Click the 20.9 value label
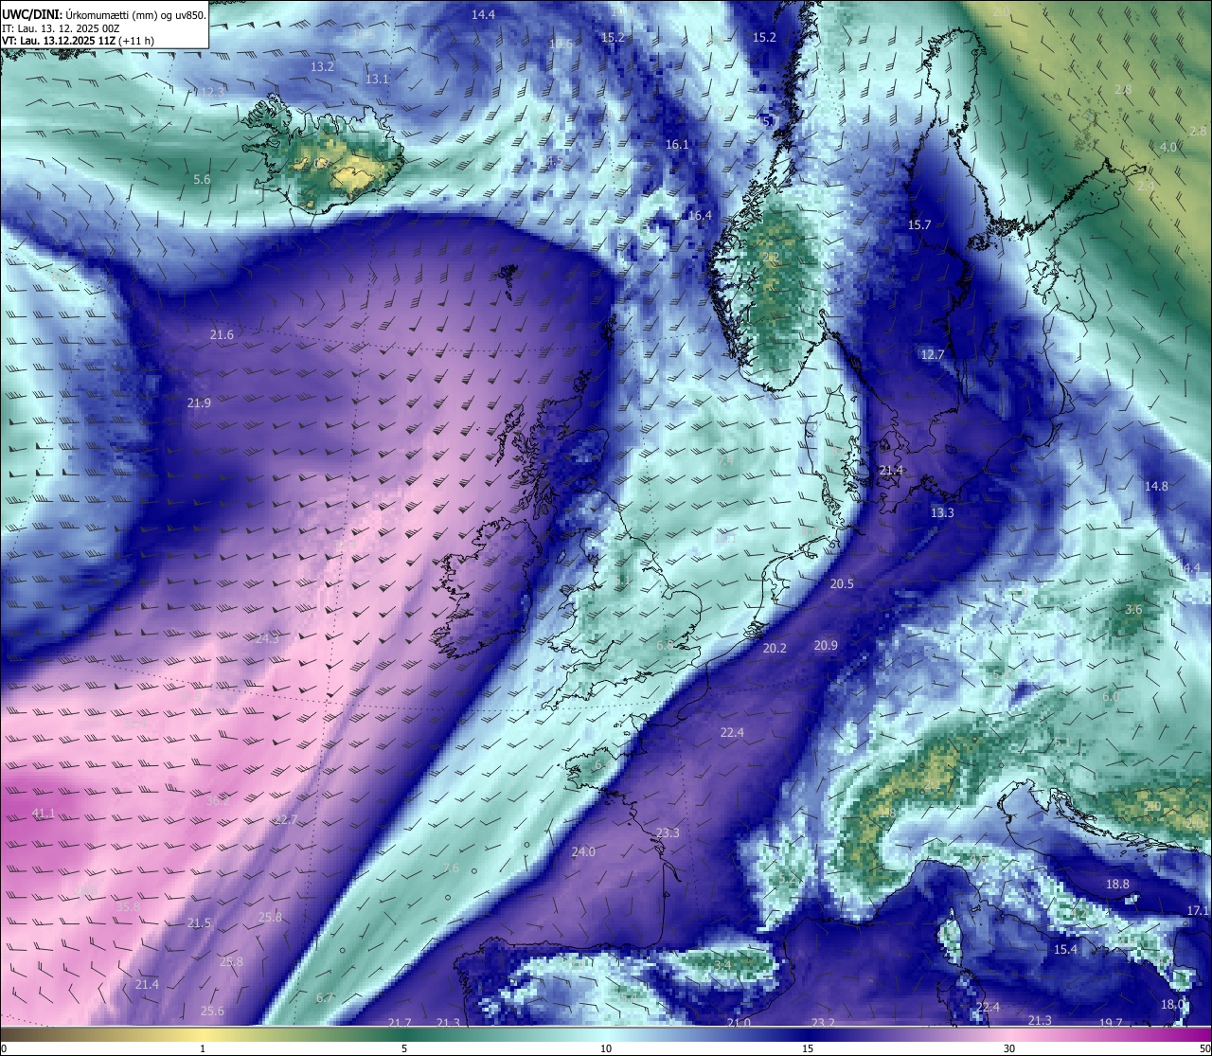Image resolution: width=1212 pixels, height=1056 pixels. (826, 645)
